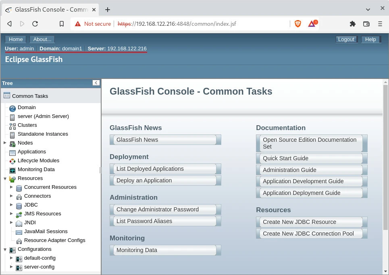Expand the server-config node
This screenshot has width=389, height=275.
point(11,267)
